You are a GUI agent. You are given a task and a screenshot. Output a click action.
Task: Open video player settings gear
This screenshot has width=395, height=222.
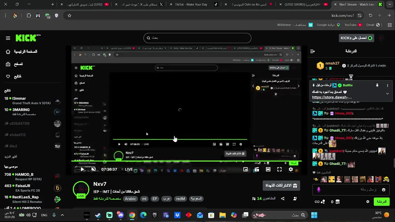tap(291, 169)
